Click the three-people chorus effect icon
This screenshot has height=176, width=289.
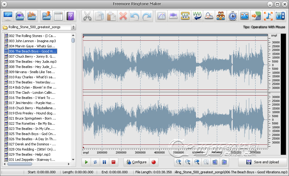coord(221,16)
